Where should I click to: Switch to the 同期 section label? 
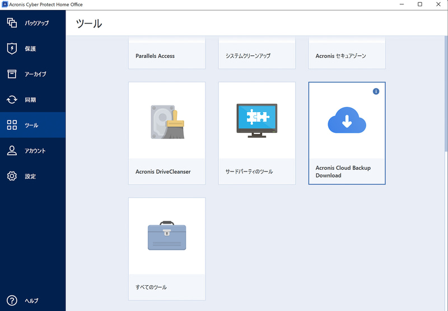30,100
